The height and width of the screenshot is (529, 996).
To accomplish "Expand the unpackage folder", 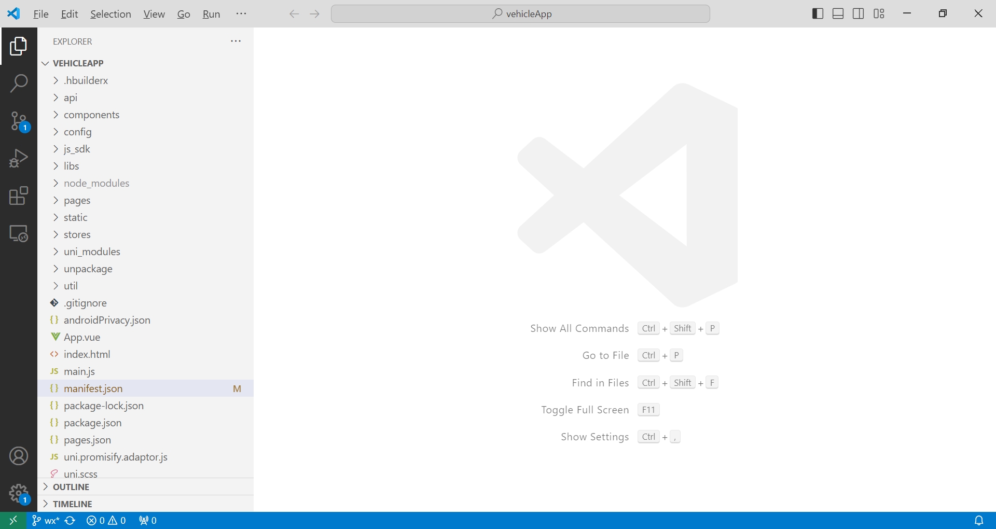I will tap(145, 269).
